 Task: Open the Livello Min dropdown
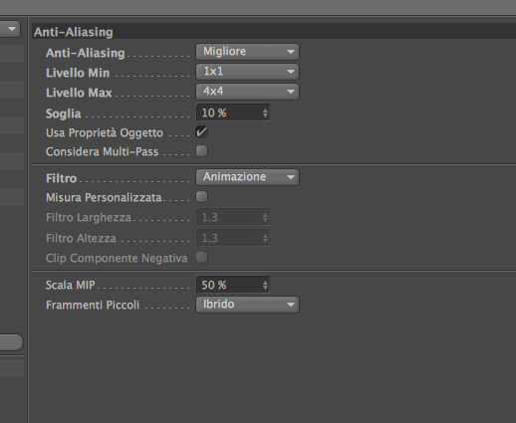[247, 72]
